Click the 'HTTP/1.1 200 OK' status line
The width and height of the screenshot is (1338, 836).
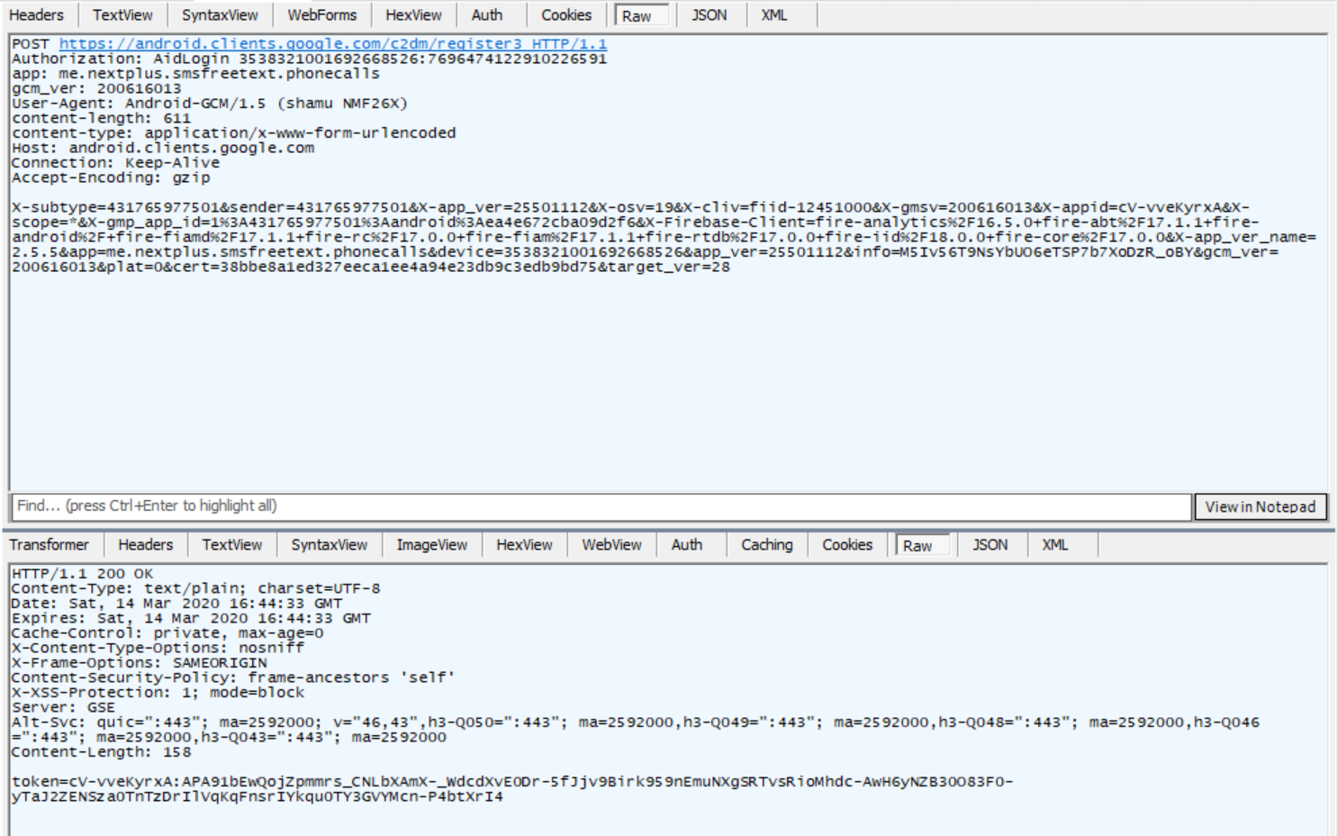click(82, 574)
